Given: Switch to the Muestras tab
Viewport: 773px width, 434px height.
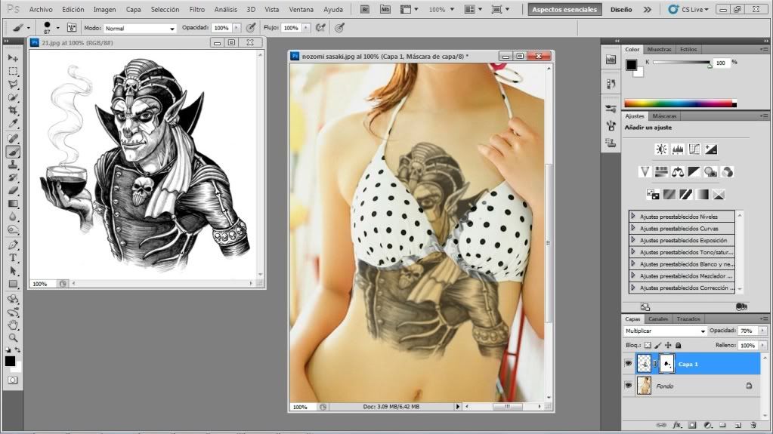Looking at the screenshot, I should (x=659, y=49).
